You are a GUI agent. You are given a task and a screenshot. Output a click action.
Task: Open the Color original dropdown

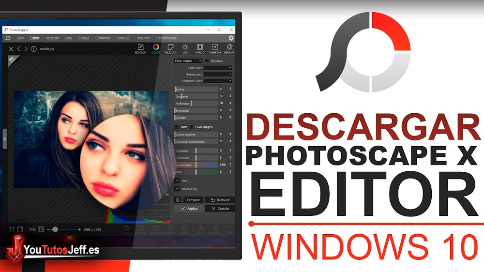pos(188,61)
